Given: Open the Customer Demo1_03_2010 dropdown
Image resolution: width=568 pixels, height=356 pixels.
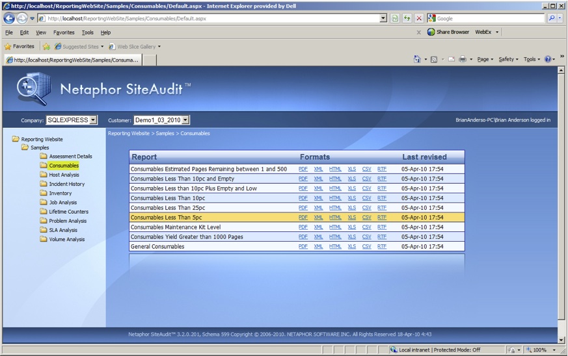Looking at the screenshot, I should pos(185,120).
